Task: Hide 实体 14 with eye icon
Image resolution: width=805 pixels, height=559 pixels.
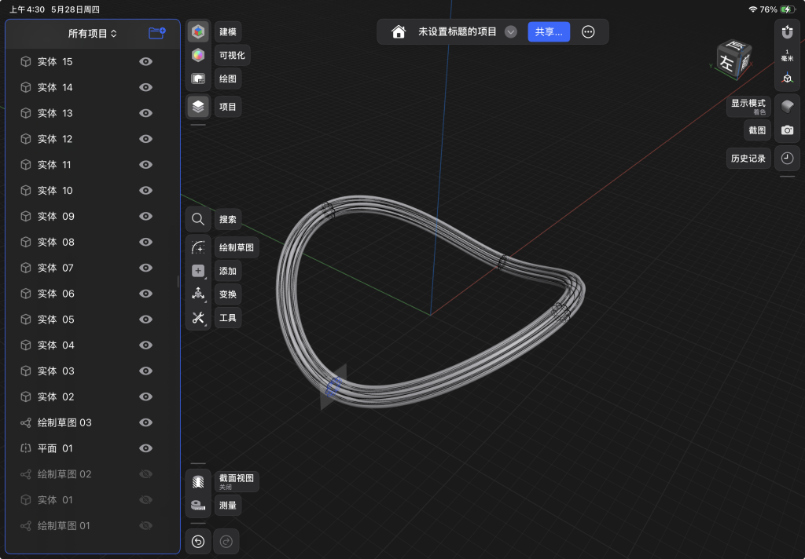Action: click(145, 87)
